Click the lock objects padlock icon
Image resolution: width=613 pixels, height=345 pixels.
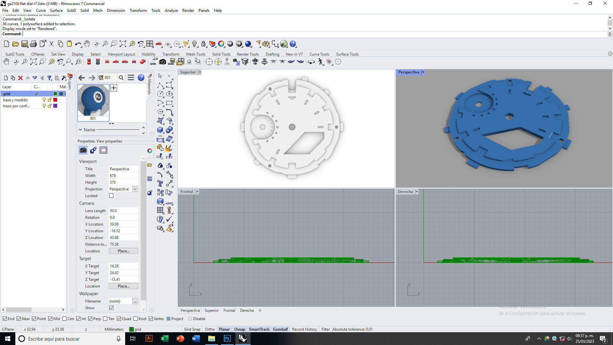203,44
